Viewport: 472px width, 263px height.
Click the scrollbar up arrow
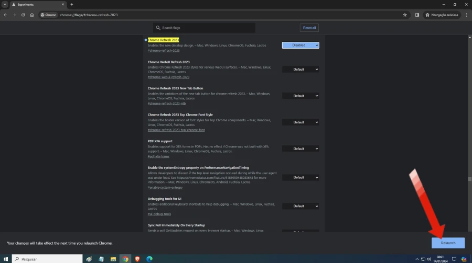[x=469, y=37]
